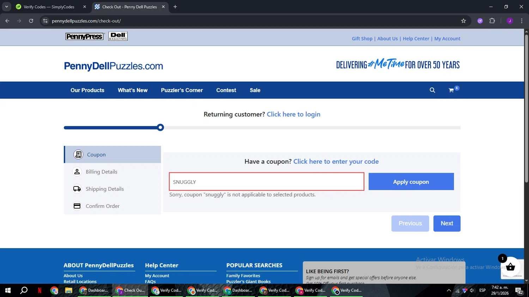
Task: View site information icon in address bar
Action: click(45, 21)
